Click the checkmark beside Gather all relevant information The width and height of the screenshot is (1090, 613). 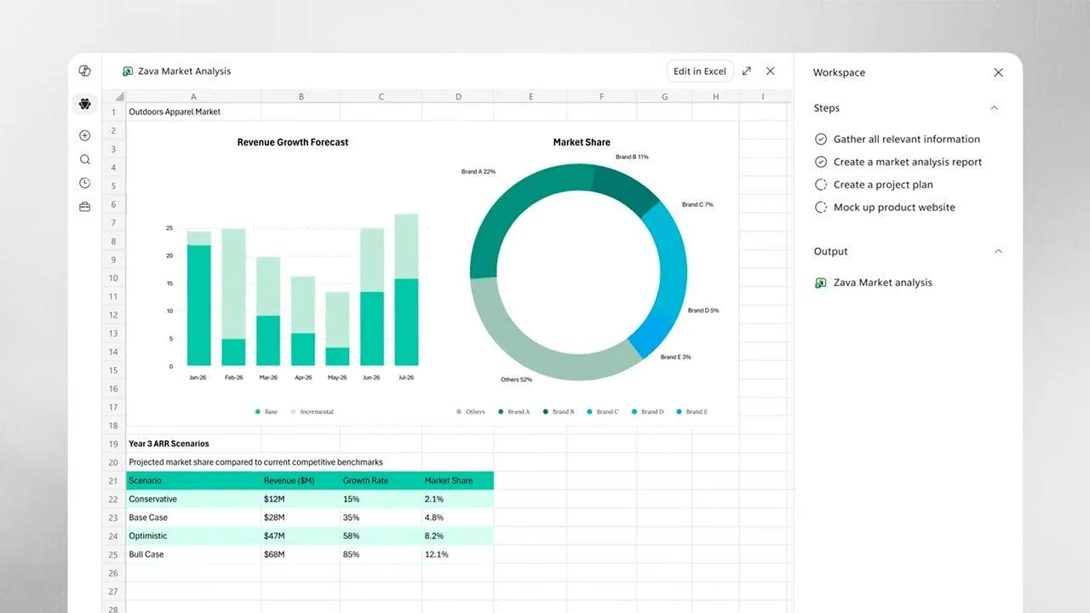(x=821, y=139)
